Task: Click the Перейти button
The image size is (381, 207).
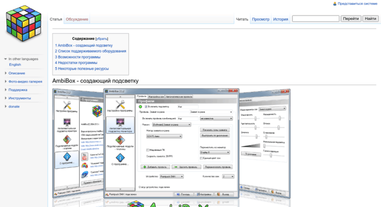Action: (351, 19)
